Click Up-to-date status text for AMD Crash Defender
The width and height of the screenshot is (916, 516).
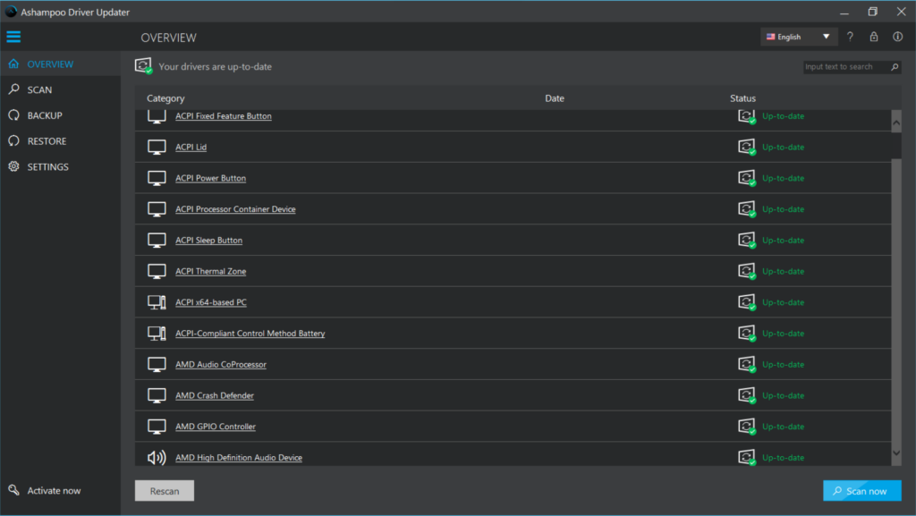[783, 395]
